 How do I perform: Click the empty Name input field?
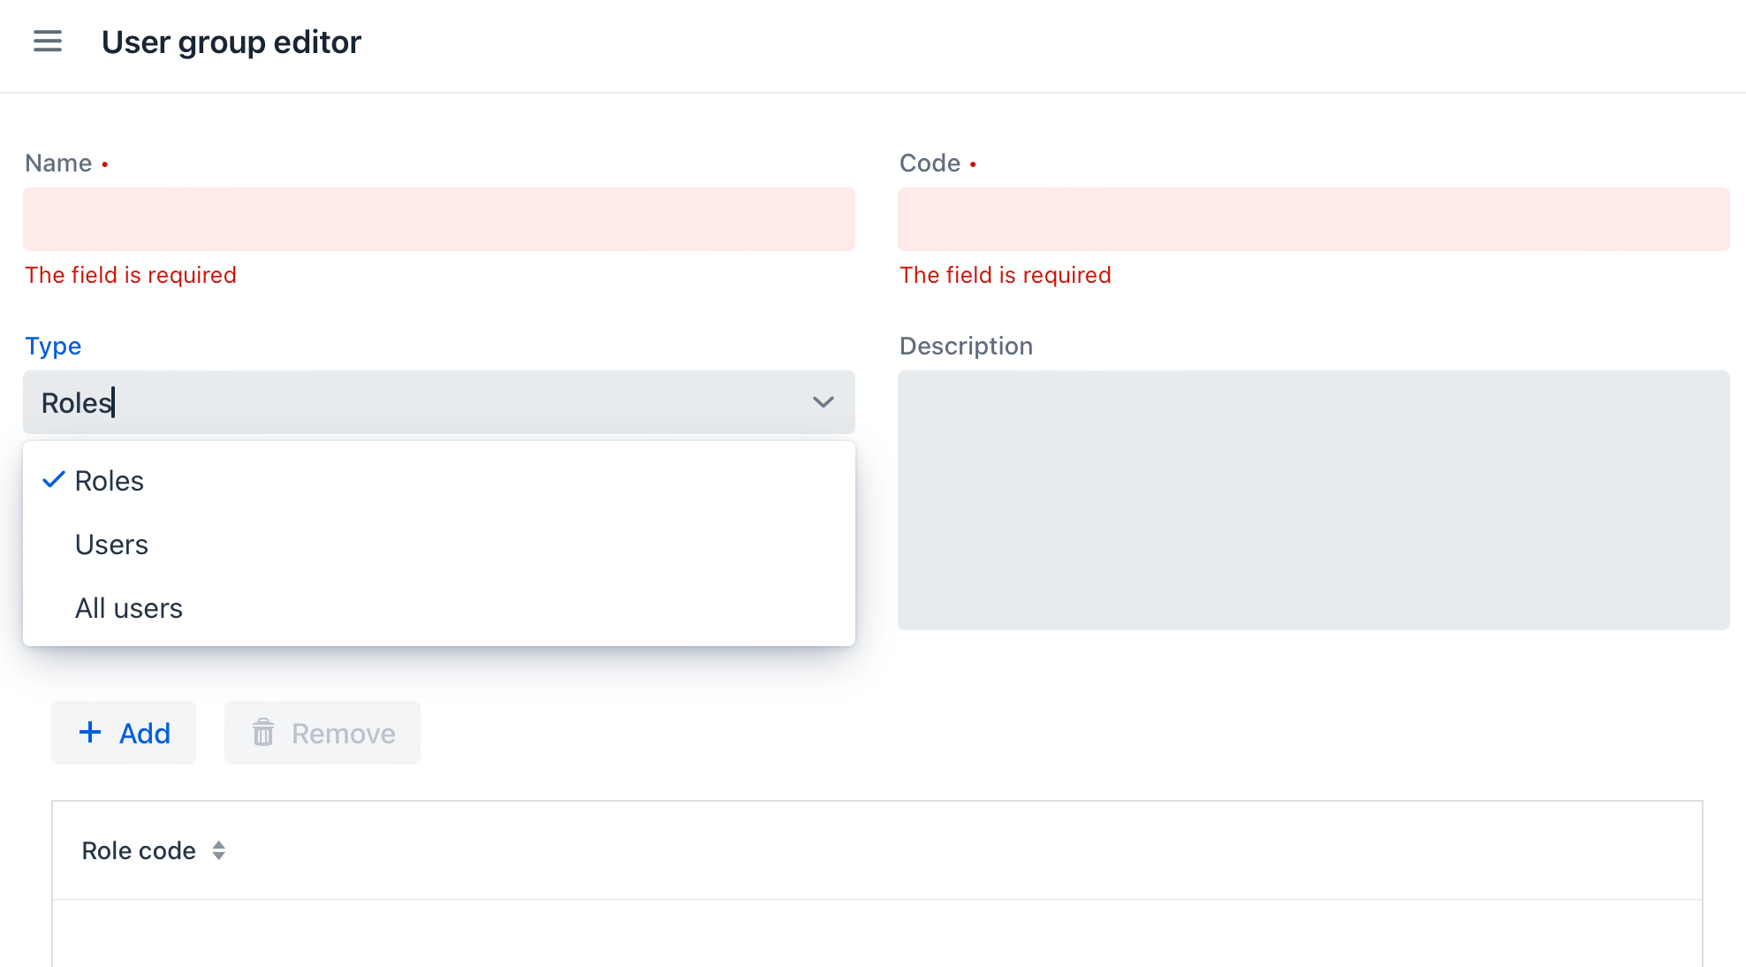pyautogui.click(x=438, y=218)
